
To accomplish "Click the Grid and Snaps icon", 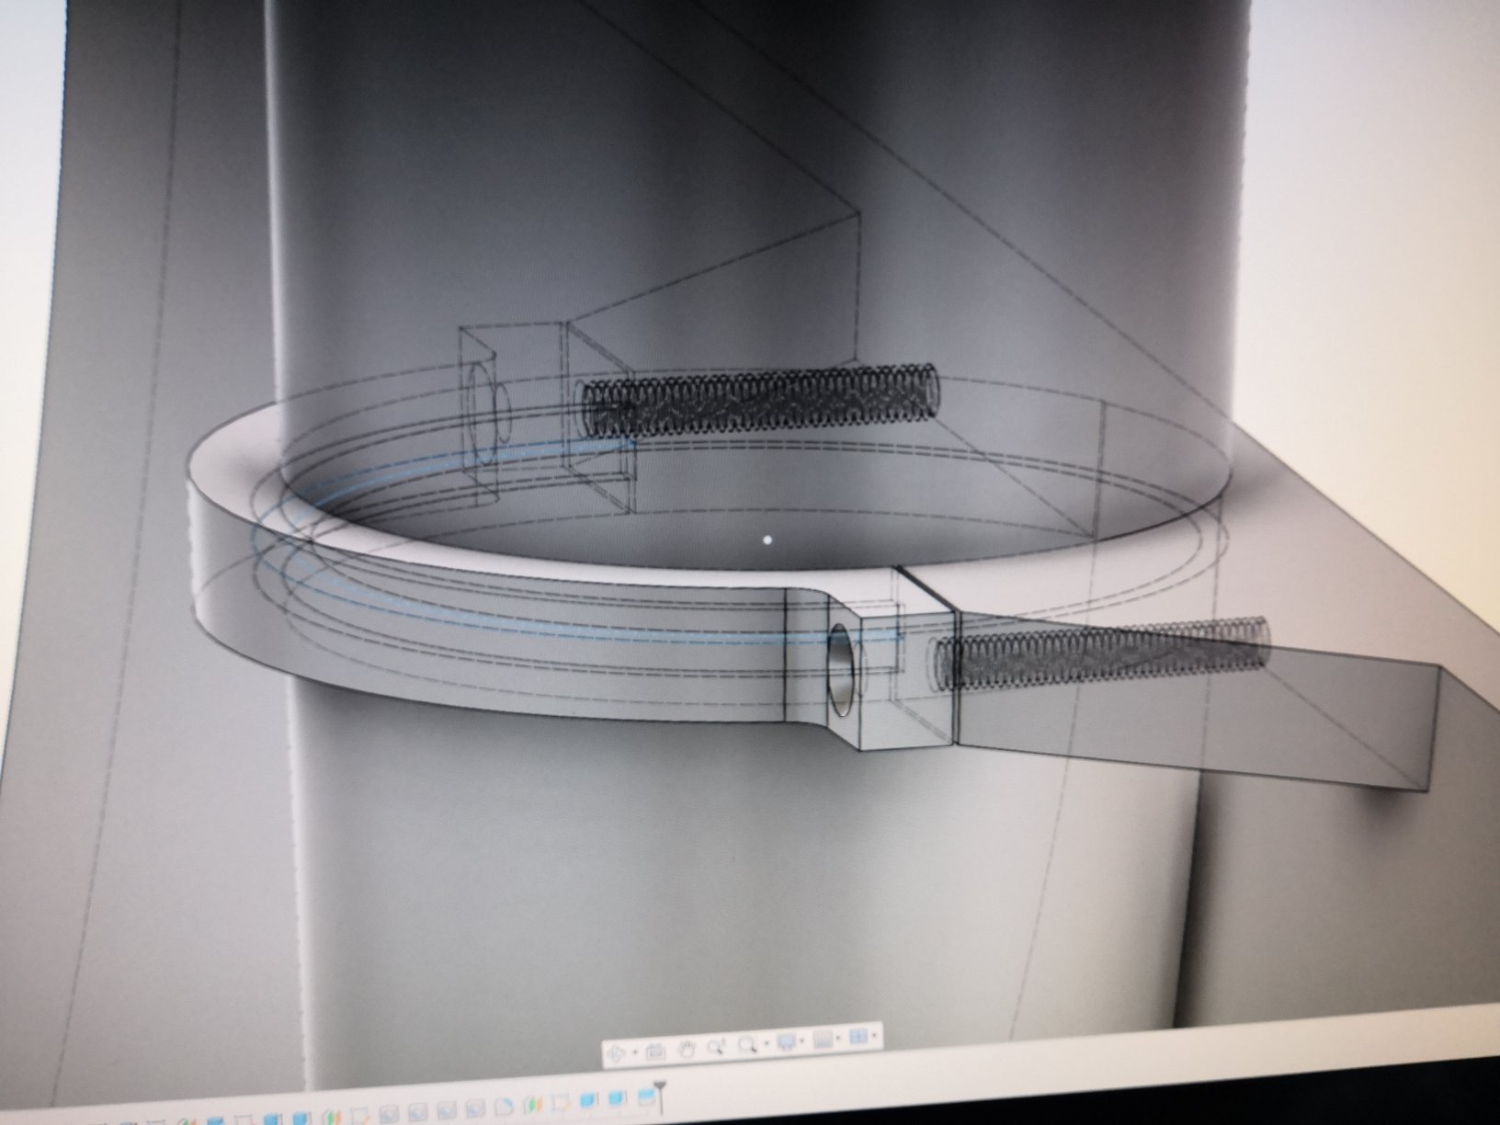I will (x=824, y=1039).
